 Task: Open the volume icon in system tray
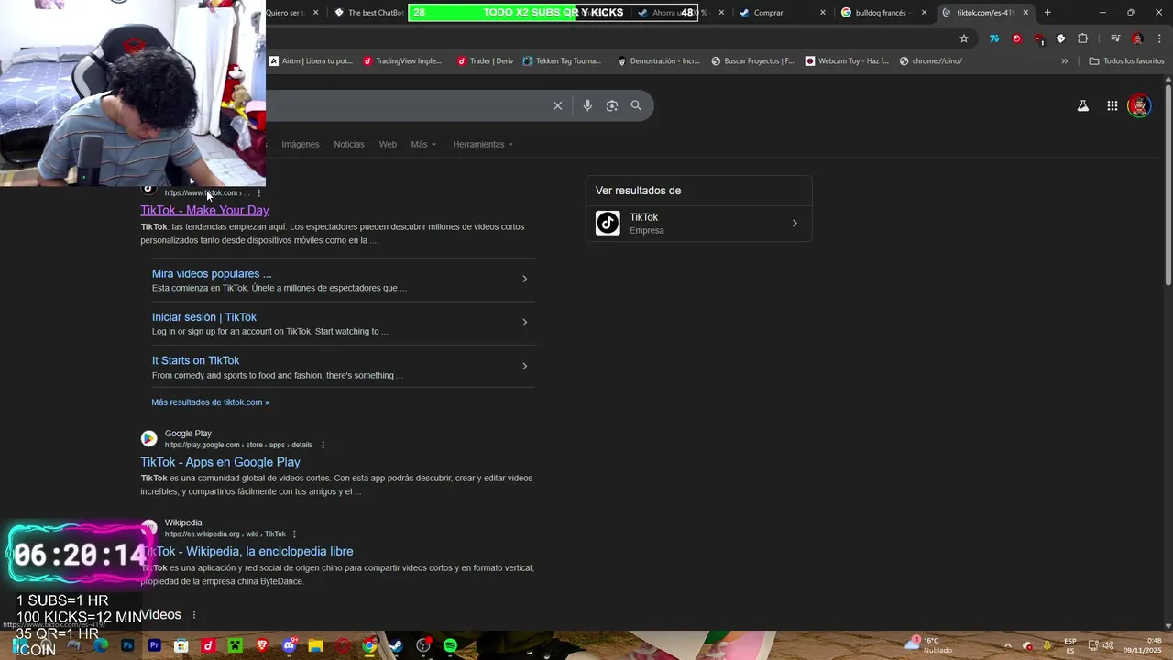[1108, 646]
